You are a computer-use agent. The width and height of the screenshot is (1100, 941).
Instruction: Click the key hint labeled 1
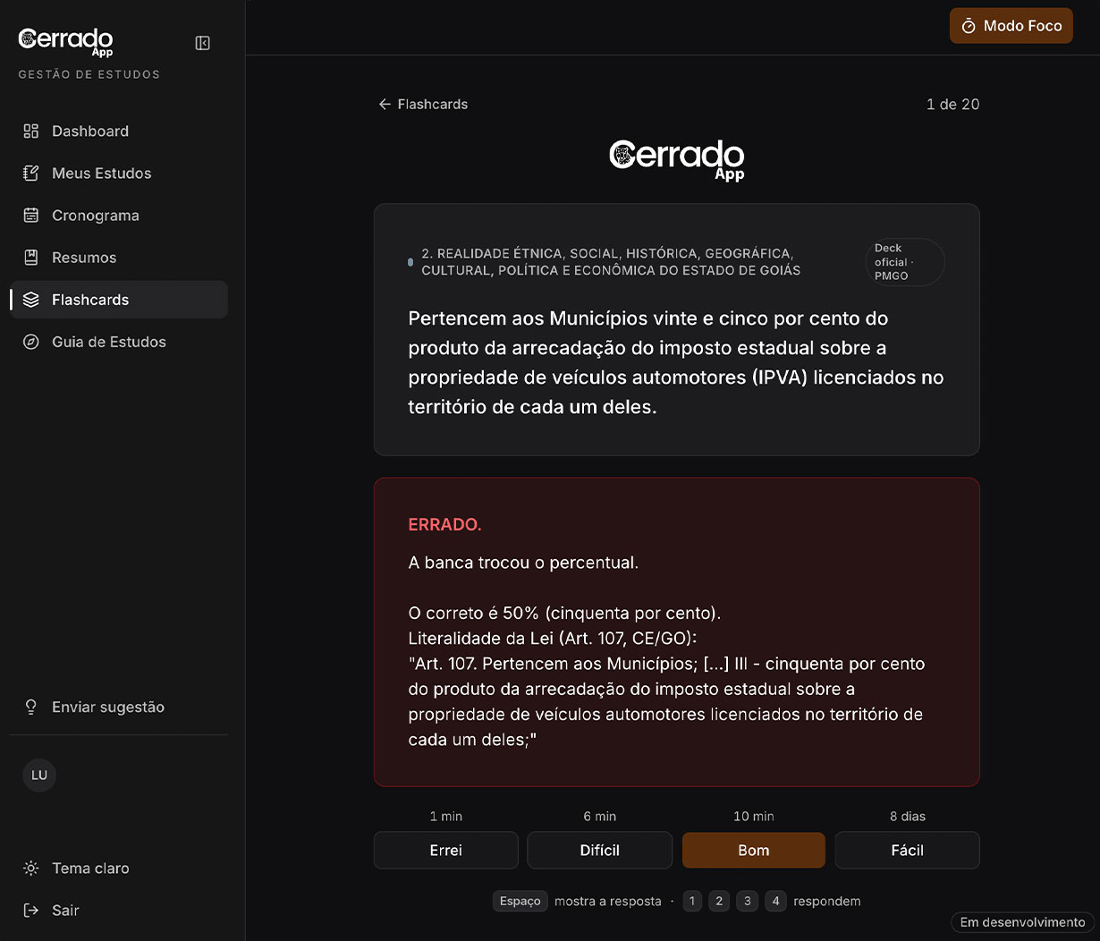click(x=691, y=901)
